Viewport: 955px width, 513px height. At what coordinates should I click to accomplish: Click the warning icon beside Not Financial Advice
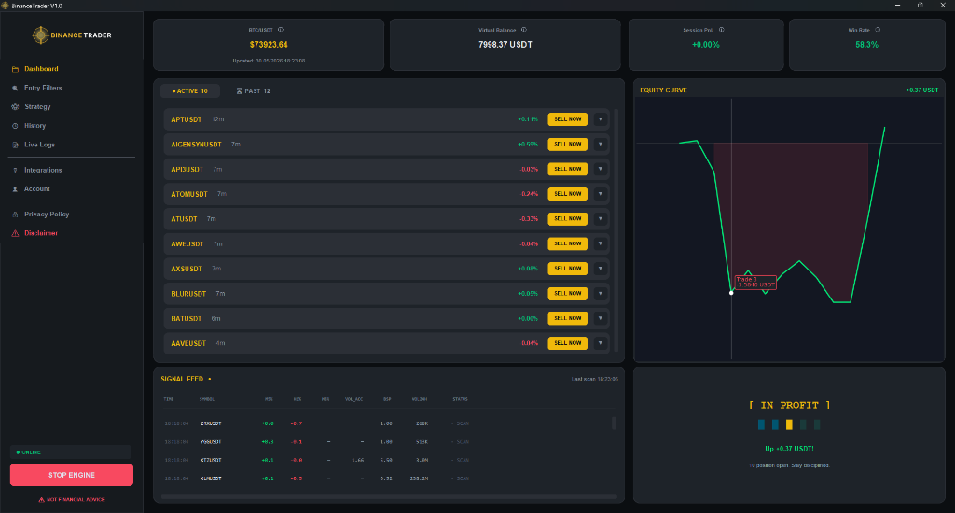point(41,500)
